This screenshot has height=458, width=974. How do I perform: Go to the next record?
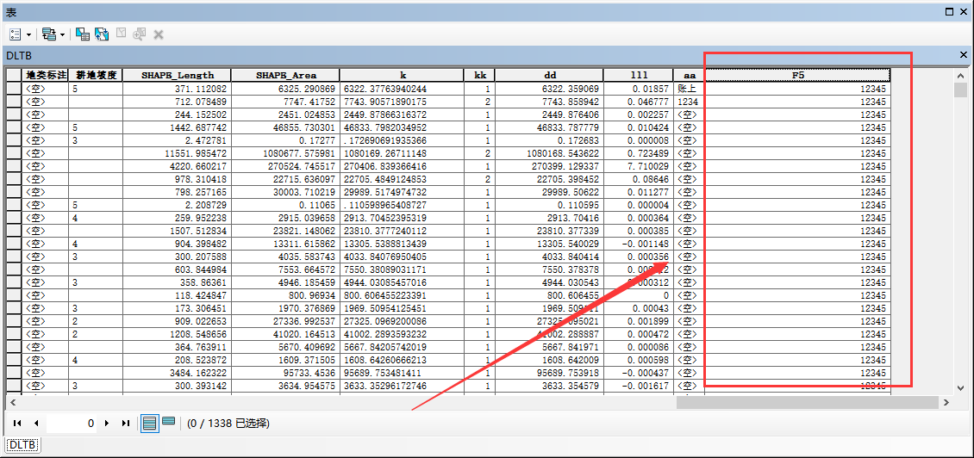[107, 424]
